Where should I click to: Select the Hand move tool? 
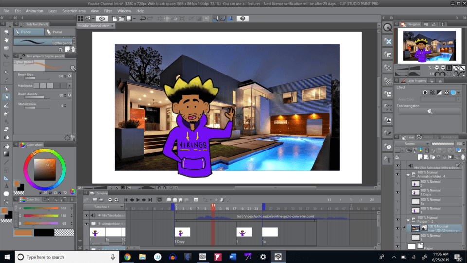[x=6, y=40]
